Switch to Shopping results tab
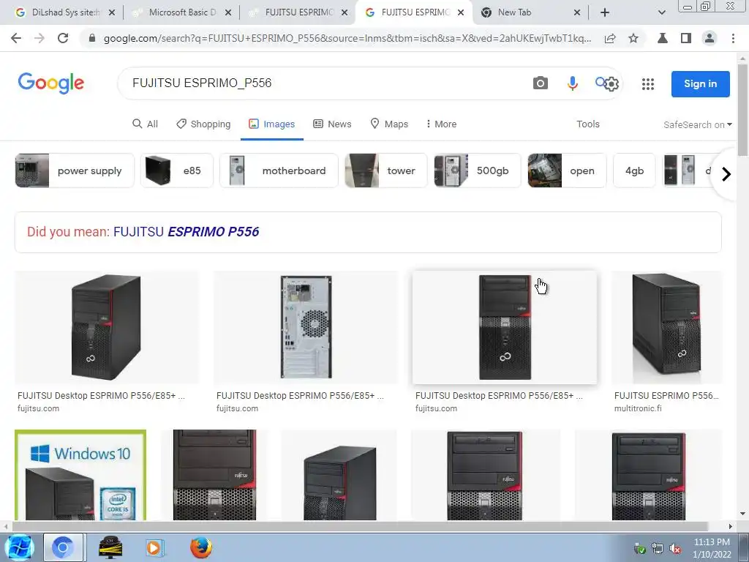The image size is (749, 562). [x=203, y=124]
